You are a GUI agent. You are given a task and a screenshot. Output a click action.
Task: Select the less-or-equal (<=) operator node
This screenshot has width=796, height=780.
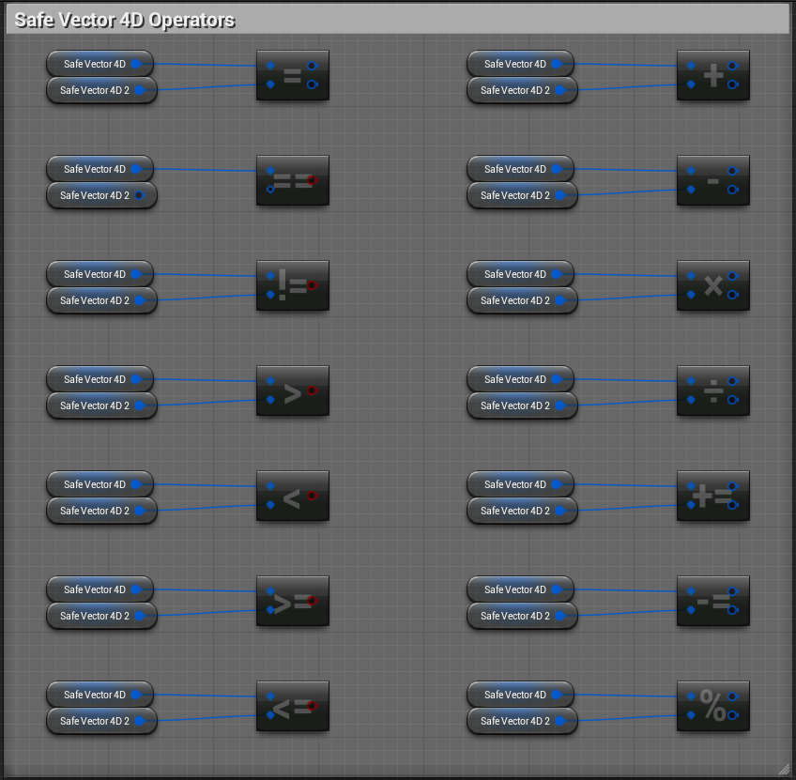(292, 707)
